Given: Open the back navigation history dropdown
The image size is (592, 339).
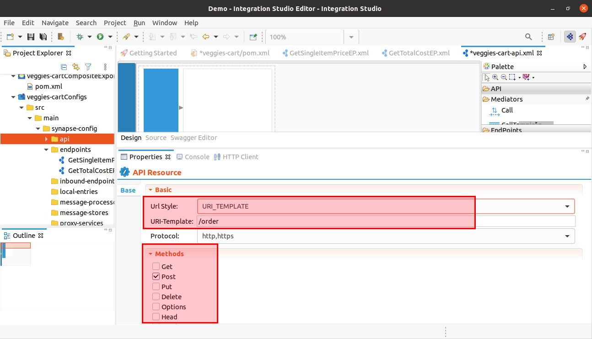Looking at the screenshot, I should click(215, 37).
